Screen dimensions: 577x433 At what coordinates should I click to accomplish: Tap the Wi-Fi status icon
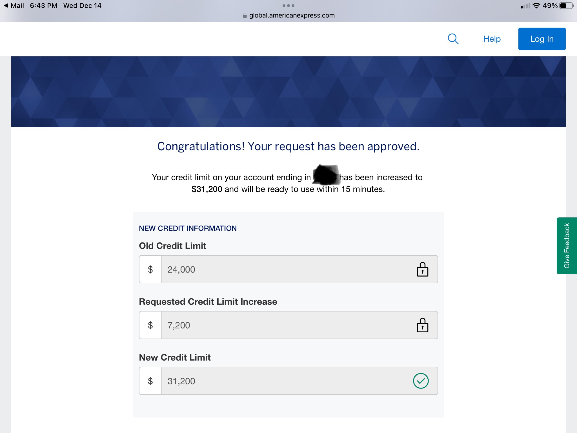pyautogui.click(x=536, y=6)
